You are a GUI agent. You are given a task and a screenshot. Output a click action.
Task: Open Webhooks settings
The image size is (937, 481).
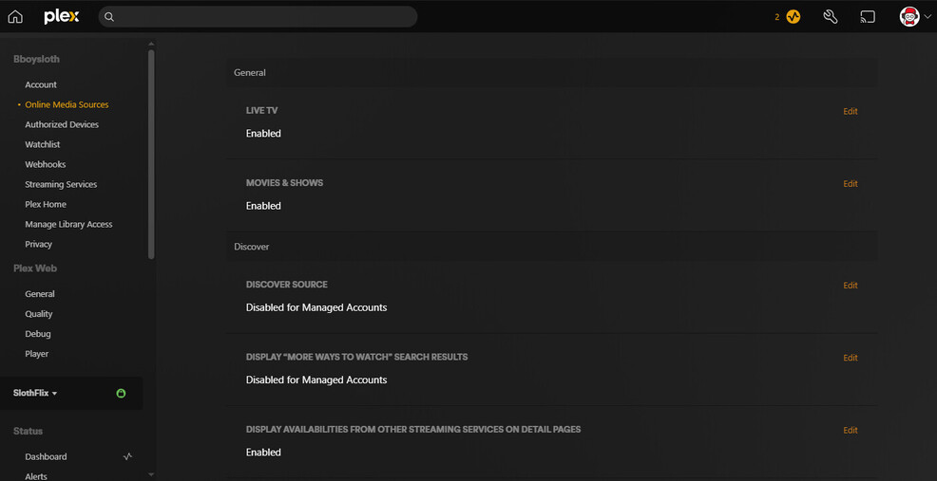coord(46,164)
